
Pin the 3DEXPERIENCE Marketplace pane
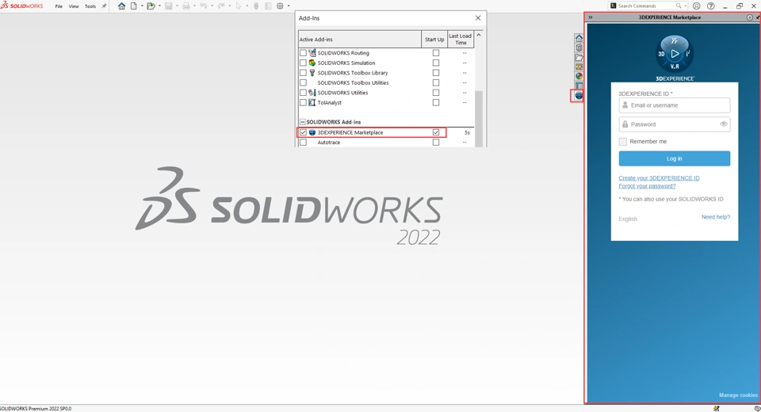[757, 17]
